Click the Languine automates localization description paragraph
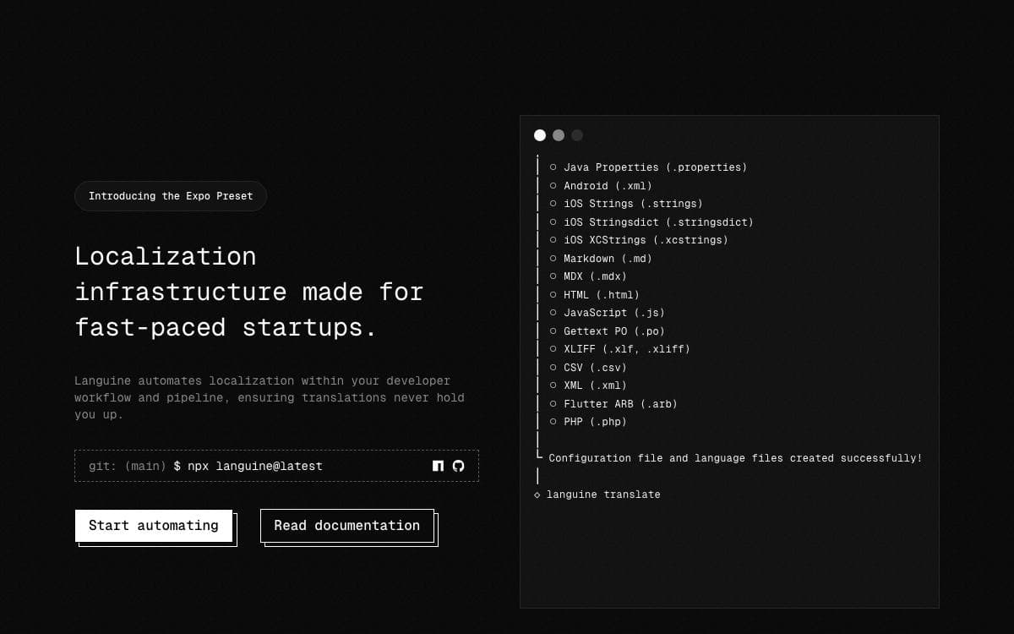 point(270,398)
